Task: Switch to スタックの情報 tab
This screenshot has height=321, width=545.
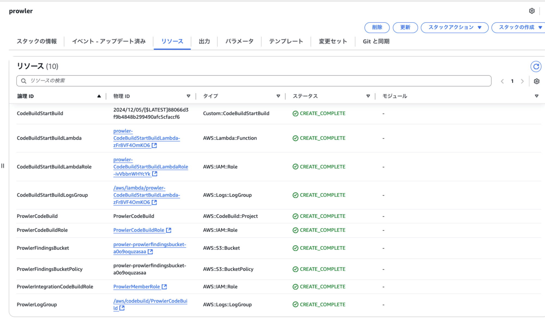Action: [37, 41]
